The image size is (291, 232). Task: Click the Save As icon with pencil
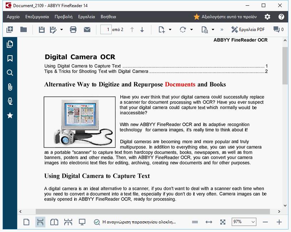coord(53,30)
